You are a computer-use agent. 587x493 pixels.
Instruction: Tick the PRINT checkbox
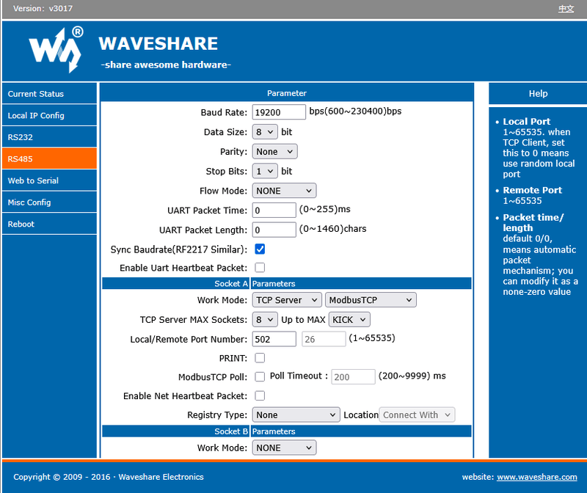point(260,358)
